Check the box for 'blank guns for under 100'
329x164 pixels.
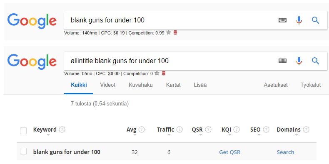click(23, 151)
